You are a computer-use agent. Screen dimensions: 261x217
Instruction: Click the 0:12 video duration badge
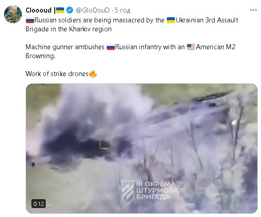pyautogui.click(x=39, y=204)
